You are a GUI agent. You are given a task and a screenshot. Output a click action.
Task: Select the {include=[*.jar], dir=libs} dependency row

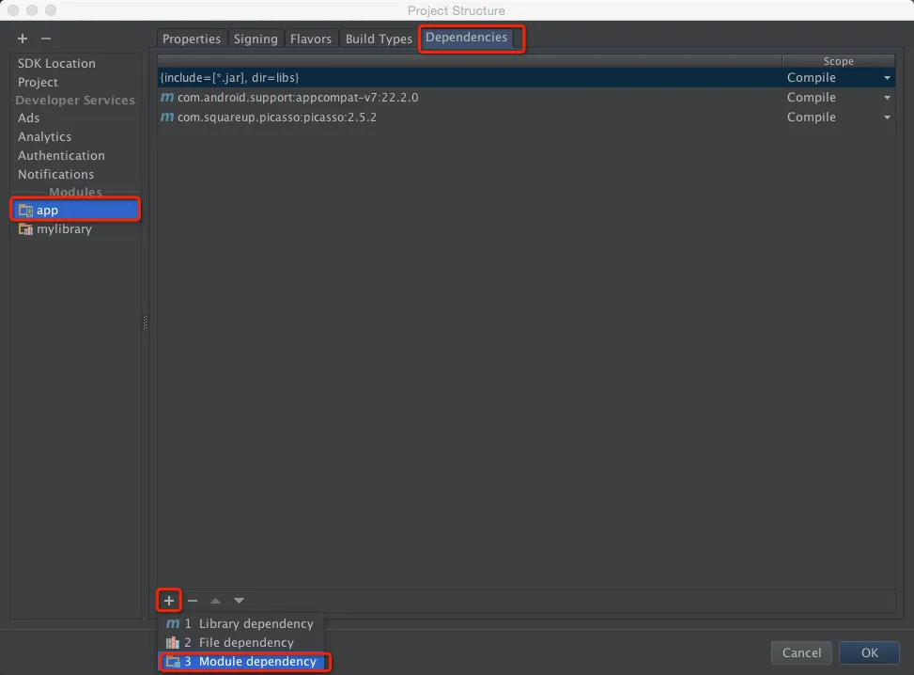pos(526,78)
